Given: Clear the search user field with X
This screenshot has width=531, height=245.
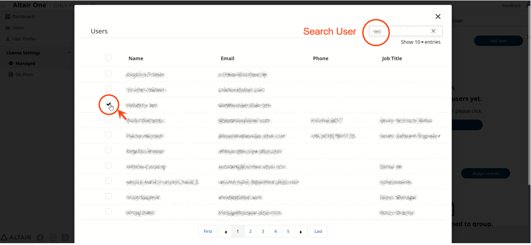Looking at the screenshot, I should point(433,31).
